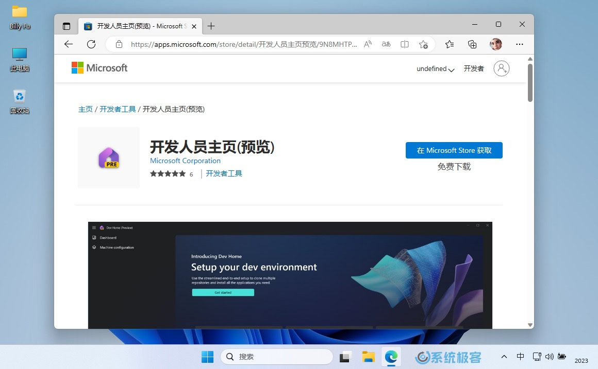The width and height of the screenshot is (598, 369).
Task: Enter split screen view icon
Action: point(405,44)
